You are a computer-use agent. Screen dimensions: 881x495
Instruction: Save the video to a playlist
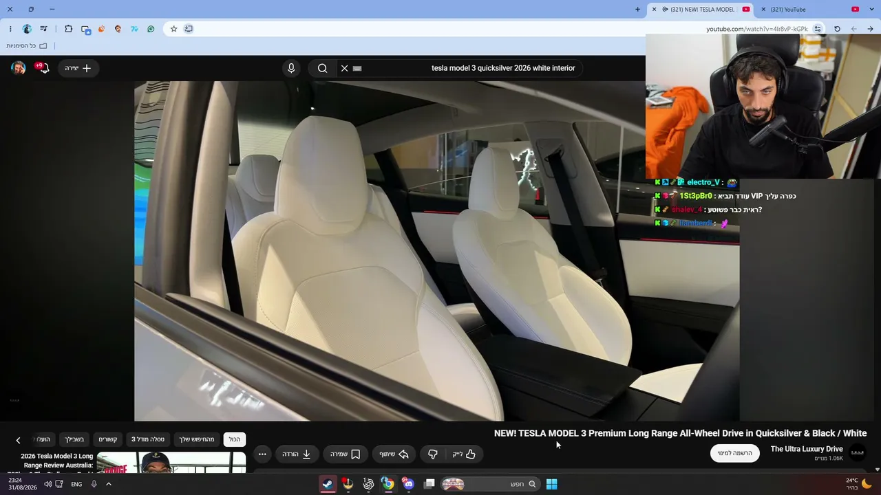[346, 454]
